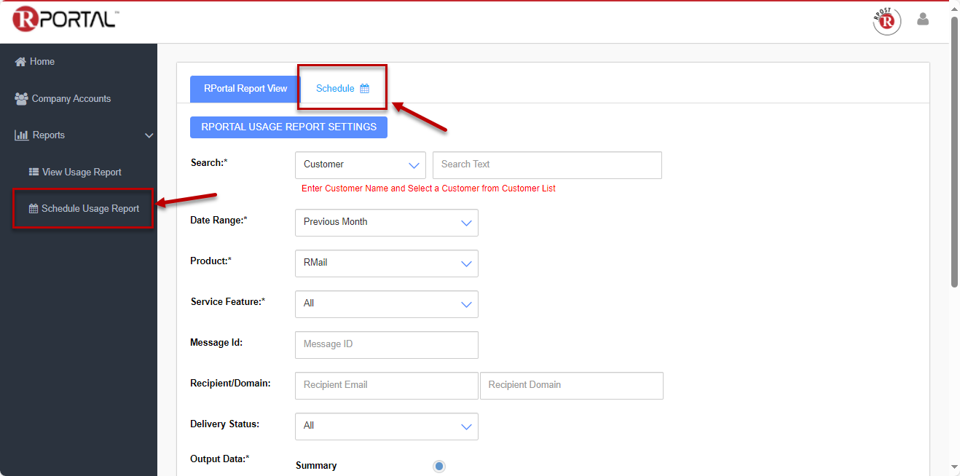
Task: Click the Reports bar chart icon
Action: point(22,135)
